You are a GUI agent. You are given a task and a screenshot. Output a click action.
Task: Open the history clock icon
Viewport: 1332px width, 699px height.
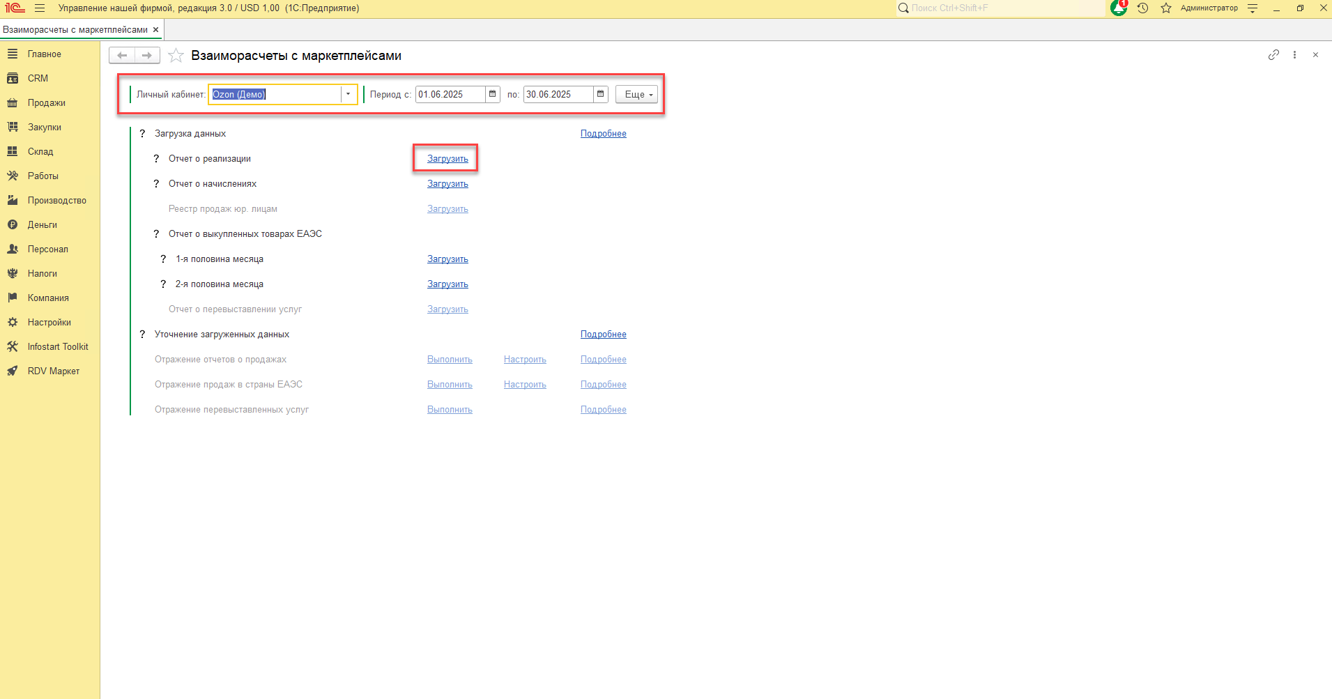(x=1142, y=8)
